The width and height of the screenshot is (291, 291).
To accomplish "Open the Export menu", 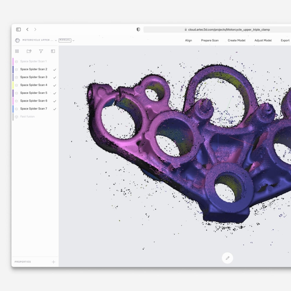I will (285, 41).
